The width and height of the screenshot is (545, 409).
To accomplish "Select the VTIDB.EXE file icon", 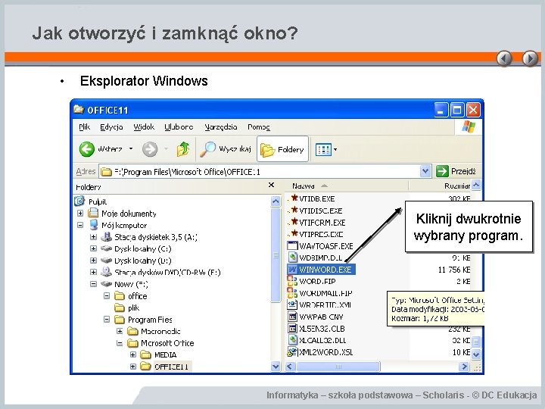I will point(294,198).
